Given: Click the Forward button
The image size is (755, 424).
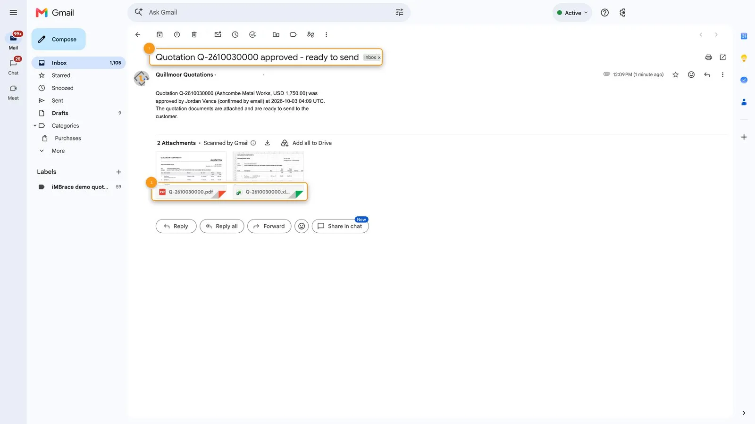Looking at the screenshot, I should (x=269, y=226).
